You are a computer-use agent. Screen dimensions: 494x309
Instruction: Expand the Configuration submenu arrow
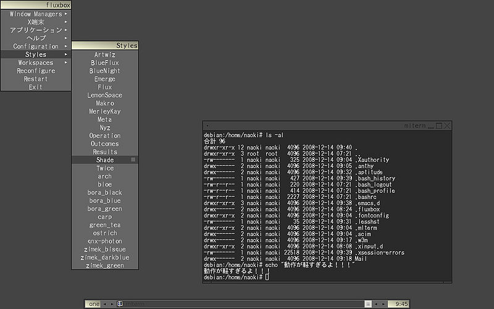66,46
